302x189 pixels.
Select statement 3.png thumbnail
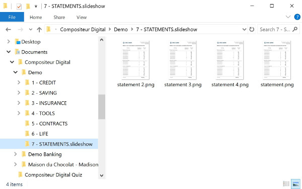pos(183,64)
